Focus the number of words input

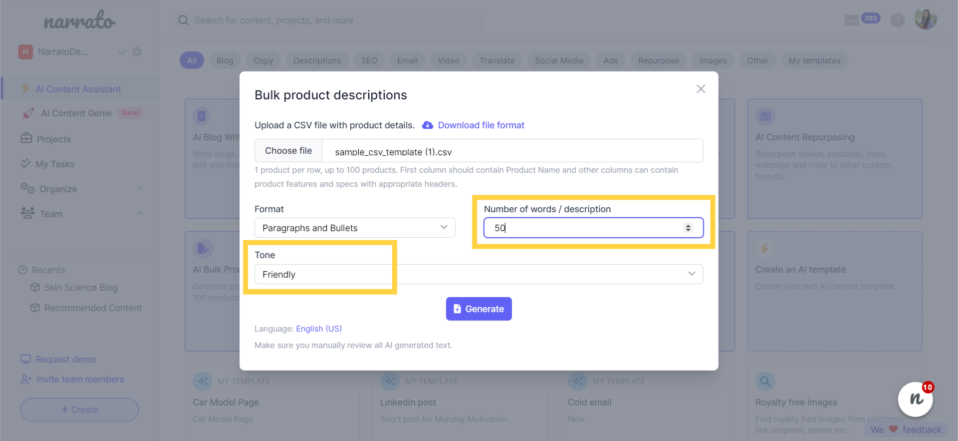tap(593, 228)
